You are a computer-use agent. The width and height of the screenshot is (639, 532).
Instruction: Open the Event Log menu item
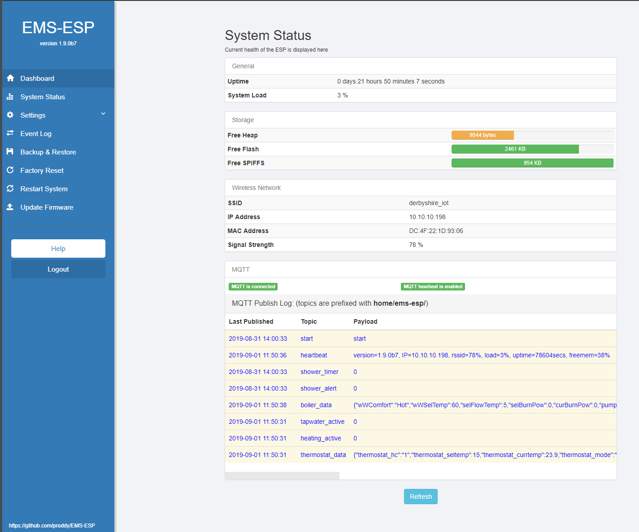point(36,134)
